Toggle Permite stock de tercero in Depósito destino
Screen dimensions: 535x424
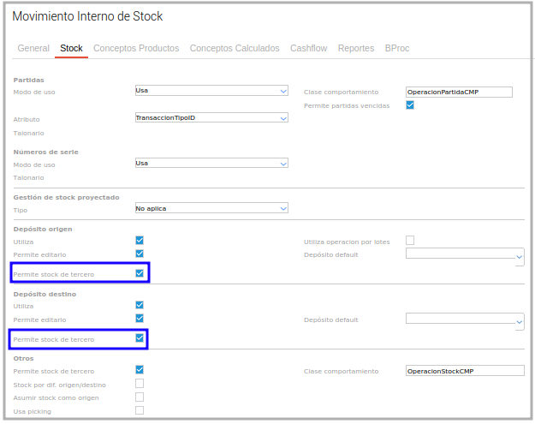click(x=140, y=338)
